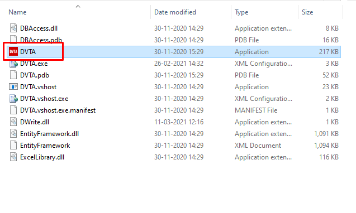Click the XML Document type cell
The width and height of the screenshot is (356, 213).
tap(258, 146)
